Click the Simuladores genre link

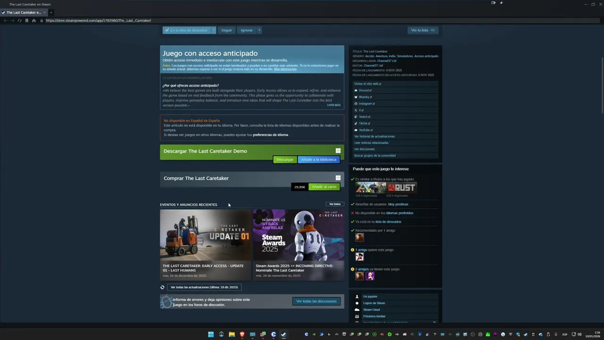click(x=405, y=56)
